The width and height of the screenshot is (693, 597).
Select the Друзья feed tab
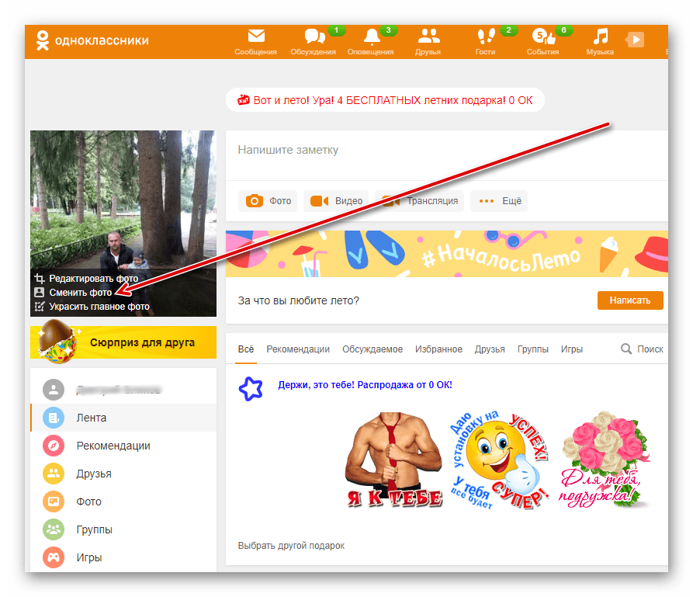coord(490,349)
